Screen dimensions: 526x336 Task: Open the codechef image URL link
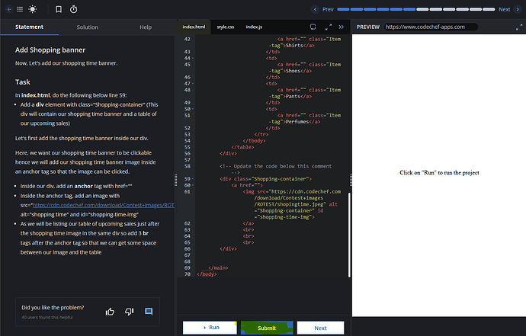104,205
